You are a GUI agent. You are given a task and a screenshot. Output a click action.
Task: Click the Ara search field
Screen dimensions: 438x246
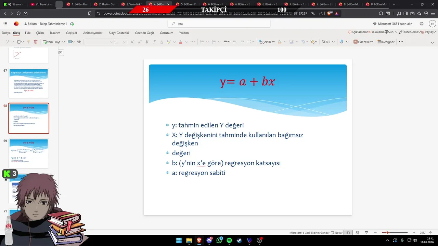coord(219,24)
